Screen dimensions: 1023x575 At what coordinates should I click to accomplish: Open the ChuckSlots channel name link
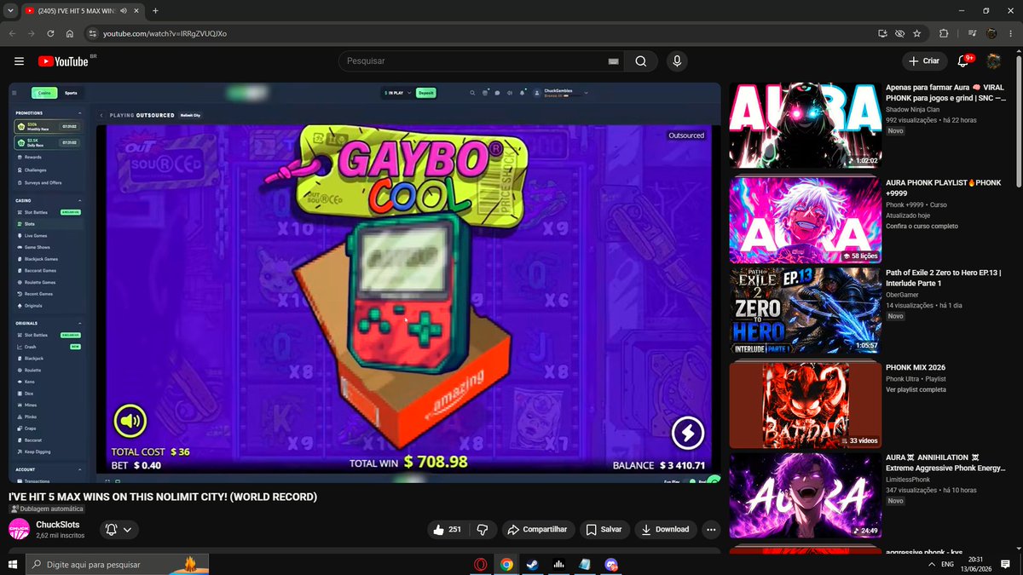57,525
